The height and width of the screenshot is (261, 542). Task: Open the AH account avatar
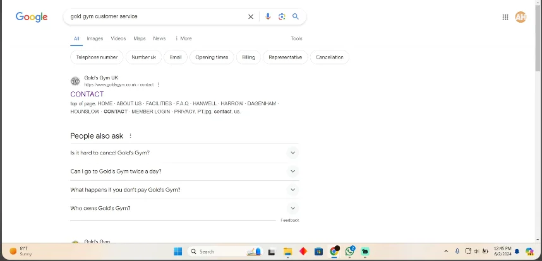(521, 17)
